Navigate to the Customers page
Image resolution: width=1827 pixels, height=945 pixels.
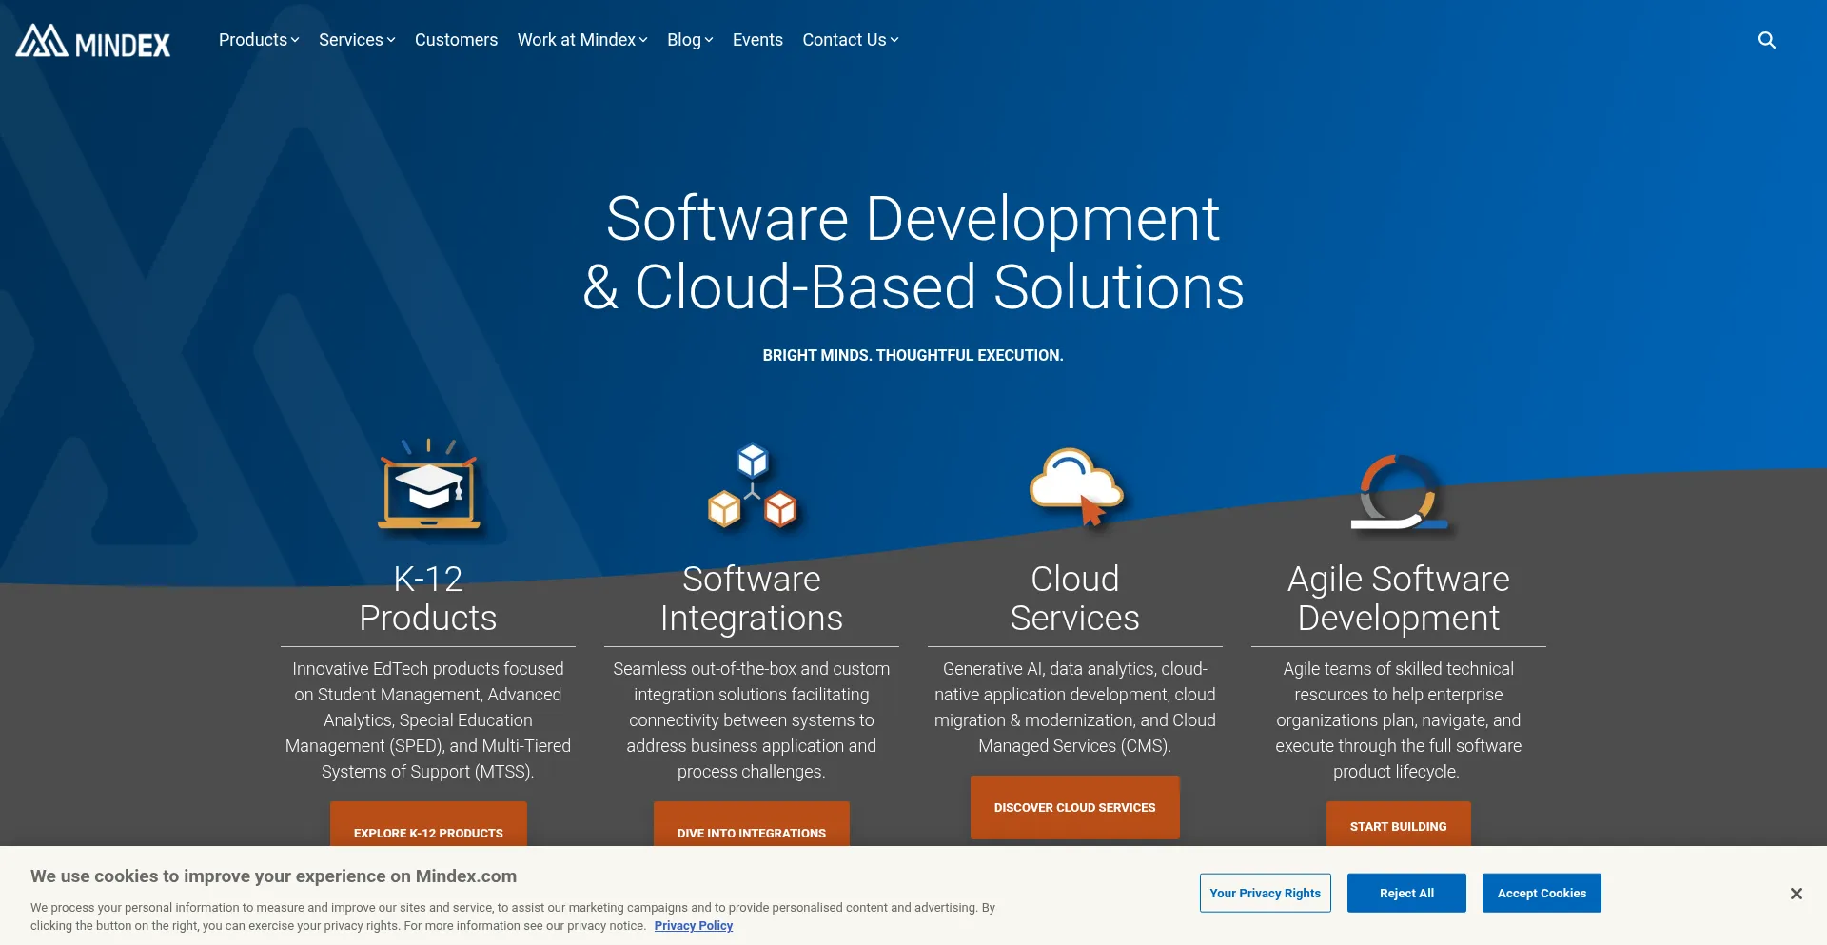456,40
